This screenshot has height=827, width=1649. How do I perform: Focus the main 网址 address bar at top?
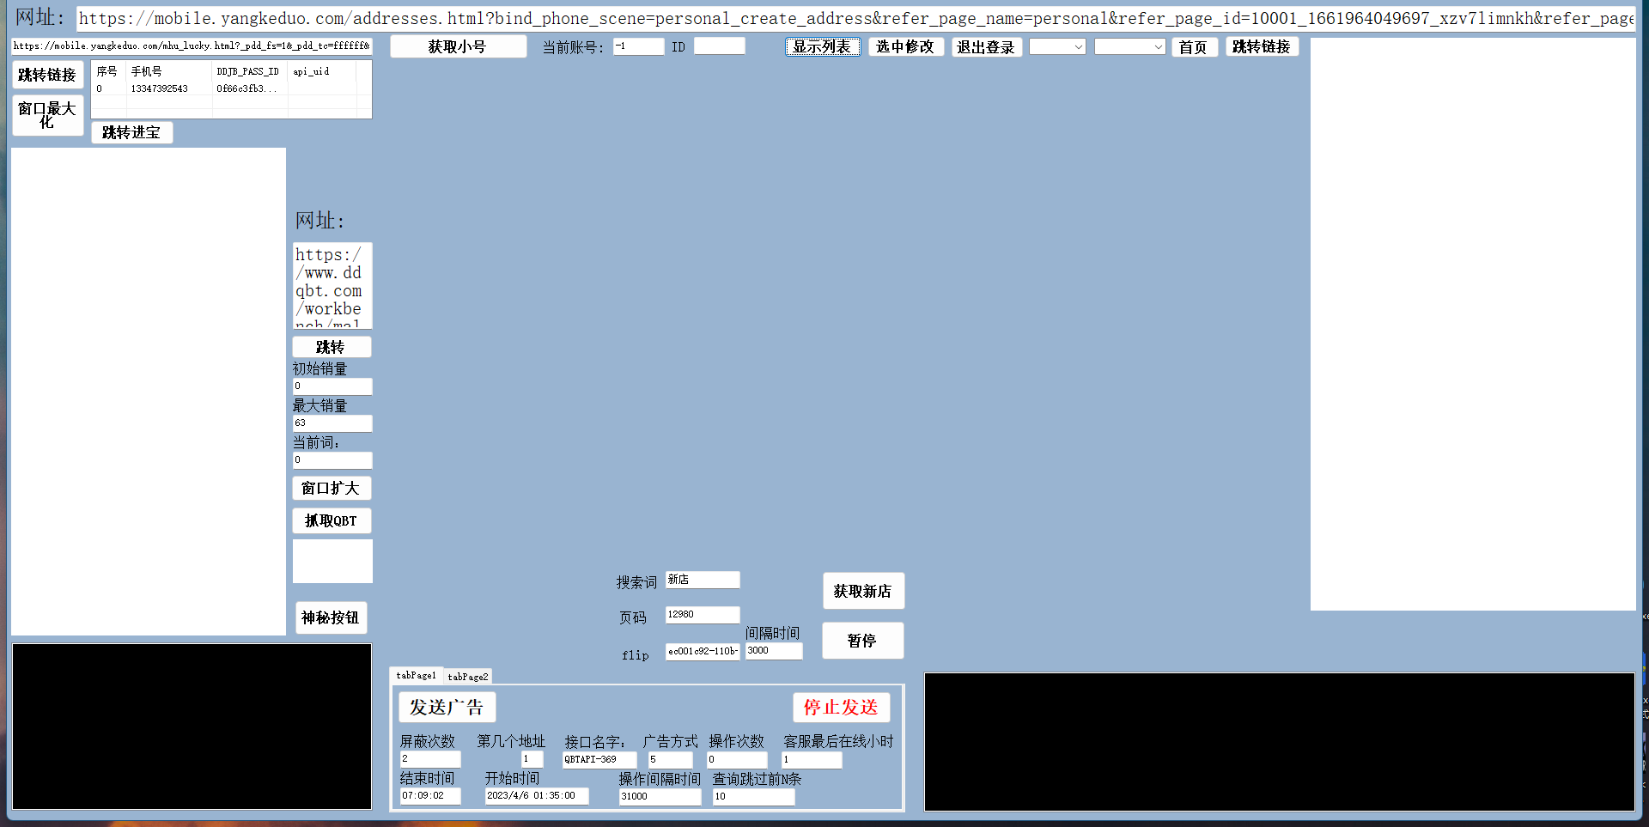855,18
